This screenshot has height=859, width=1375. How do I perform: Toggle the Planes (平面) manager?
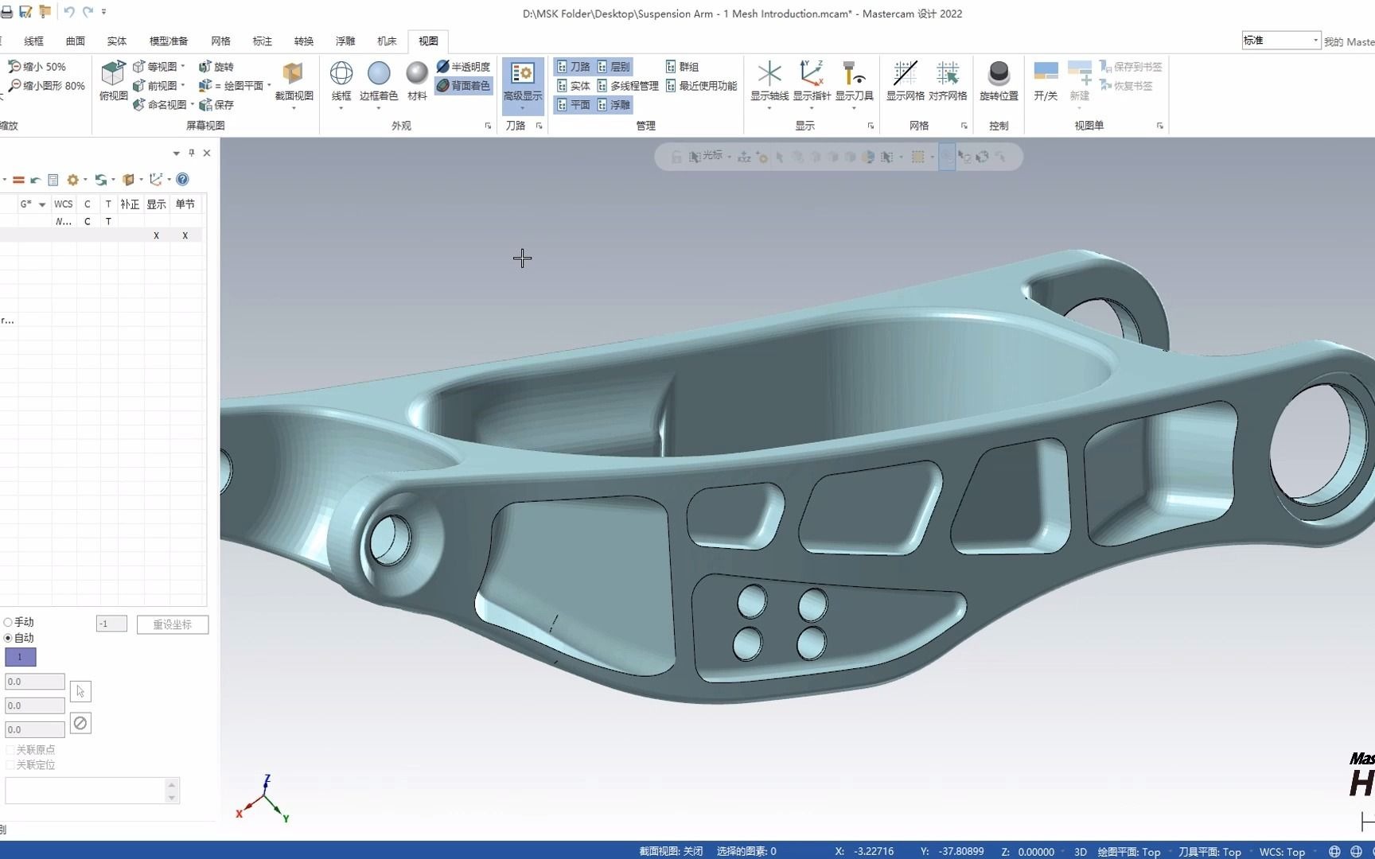click(x=574, y=104)
